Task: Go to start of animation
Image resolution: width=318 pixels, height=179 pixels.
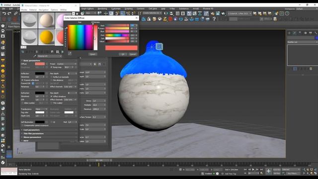Action: point(245,170)
